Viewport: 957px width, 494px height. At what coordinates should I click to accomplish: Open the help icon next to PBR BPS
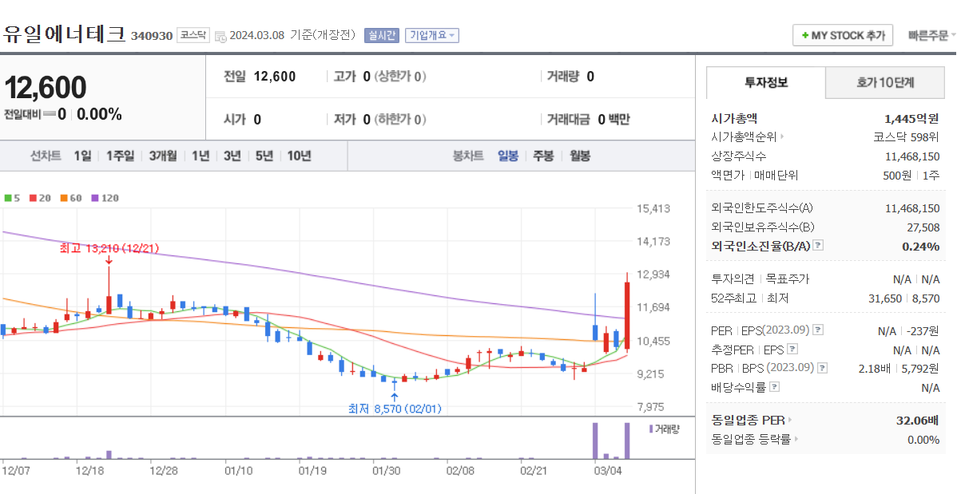tap(823, 368)
